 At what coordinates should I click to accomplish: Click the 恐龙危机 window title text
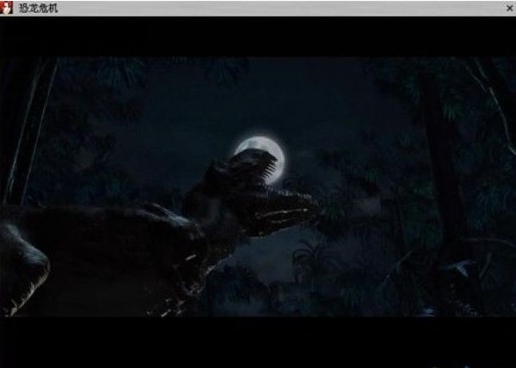tap(38, 8)
